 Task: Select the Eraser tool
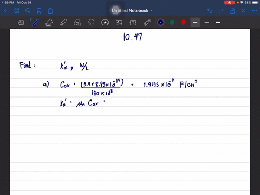[x=49, y=23]
